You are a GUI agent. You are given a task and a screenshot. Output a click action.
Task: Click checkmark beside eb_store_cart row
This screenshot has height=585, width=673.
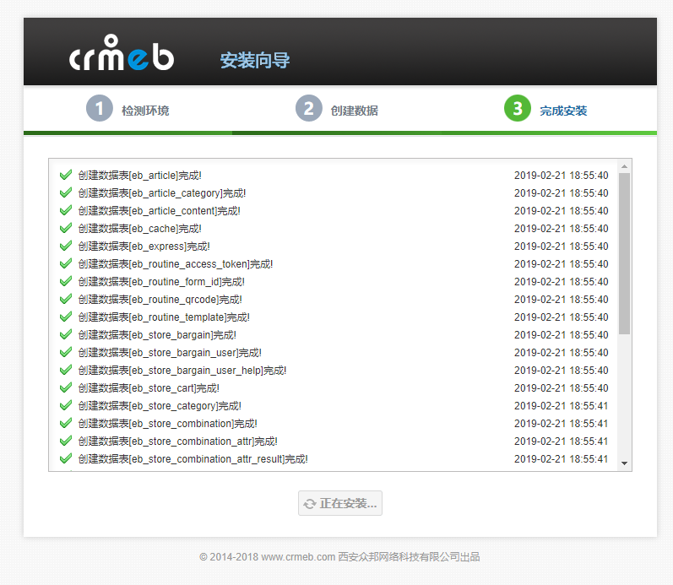click(66, 387)
